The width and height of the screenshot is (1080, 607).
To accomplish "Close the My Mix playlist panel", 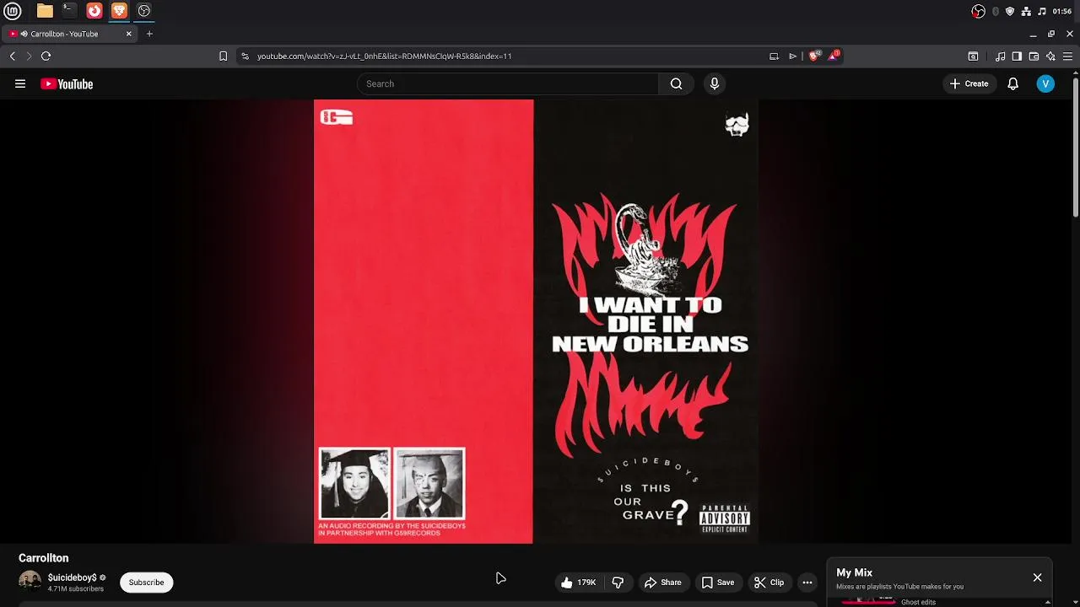I will (x=1037, y=577).
